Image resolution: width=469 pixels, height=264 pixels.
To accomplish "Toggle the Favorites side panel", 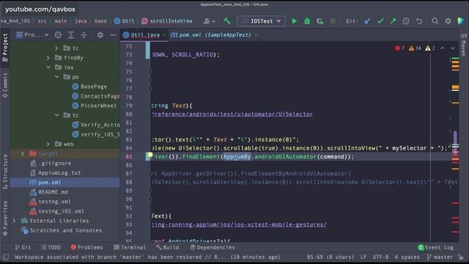I will click(x=5, y=219).
